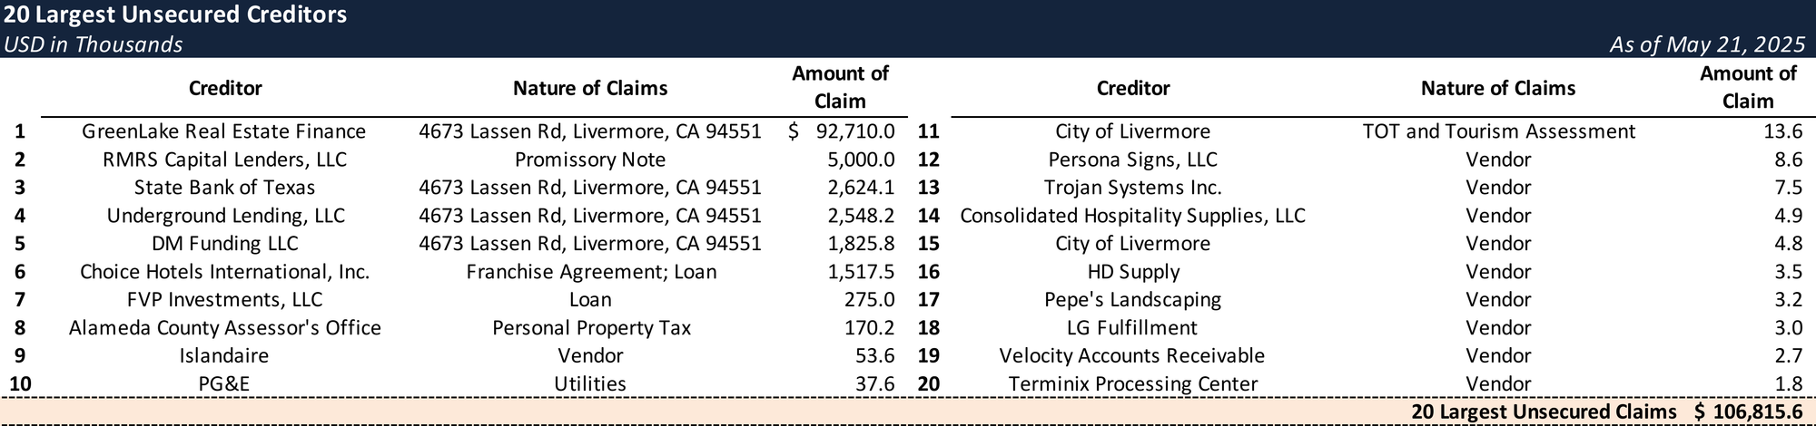
Task: Click the '37.6' amount
Action: click(875, 384)
